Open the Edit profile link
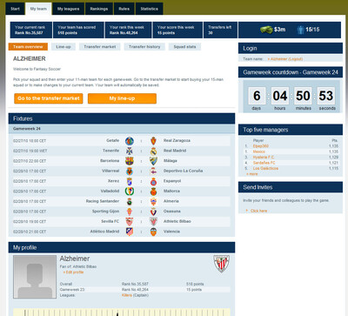The image size is (348, 316). point(73,272)
